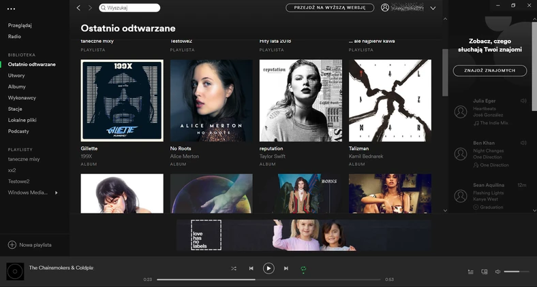The height and width of the screenshot is (287, 537).
Task: Skip to next track
Action: [286, 269]
